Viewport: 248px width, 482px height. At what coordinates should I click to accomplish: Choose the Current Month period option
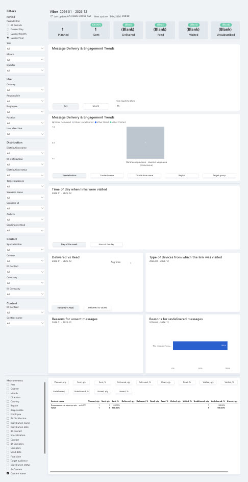(x=8, y=34)
